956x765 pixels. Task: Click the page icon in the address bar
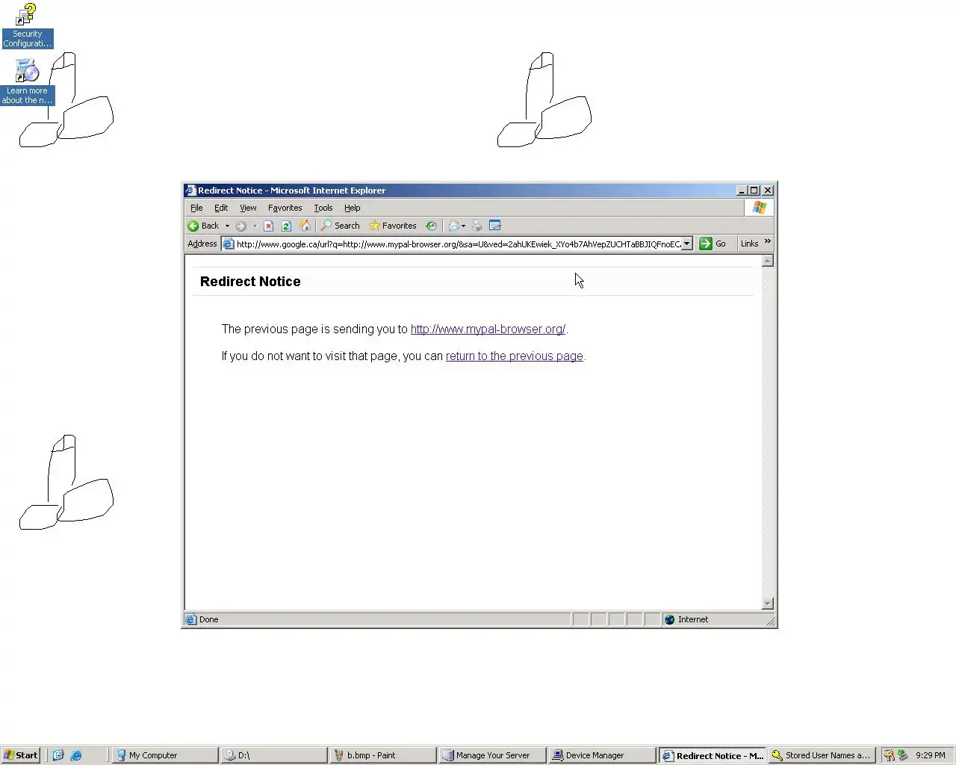(x=229, y=244)
